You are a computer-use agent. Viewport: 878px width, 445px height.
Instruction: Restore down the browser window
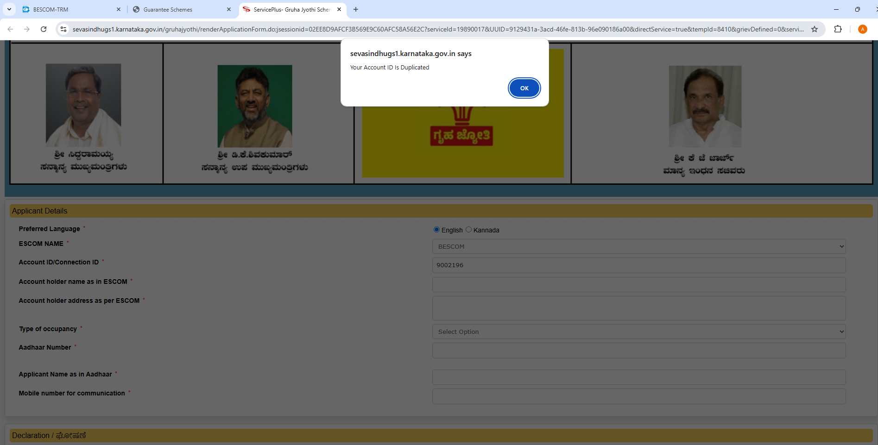pos(858,9)
